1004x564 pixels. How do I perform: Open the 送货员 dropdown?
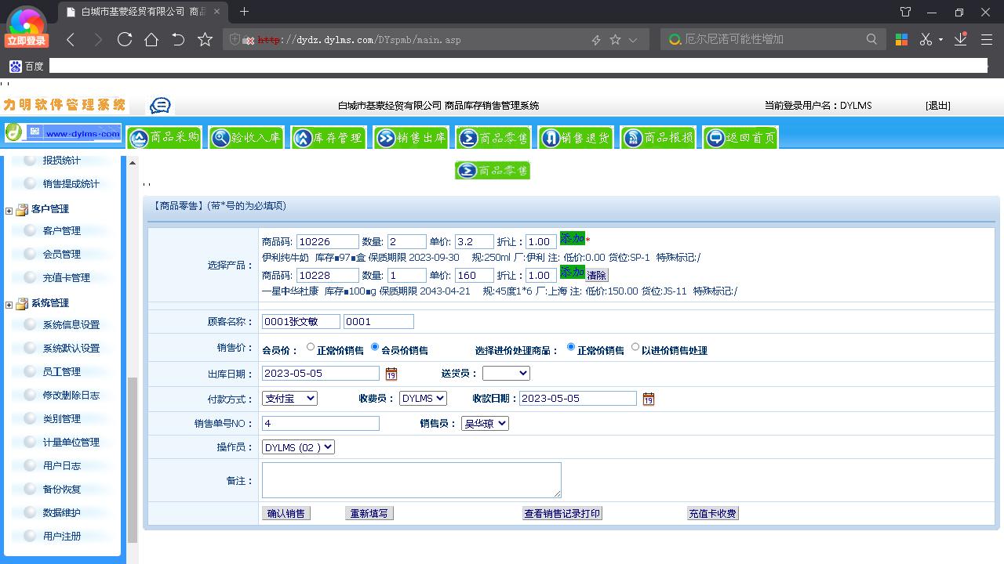(x=506, y=374)
